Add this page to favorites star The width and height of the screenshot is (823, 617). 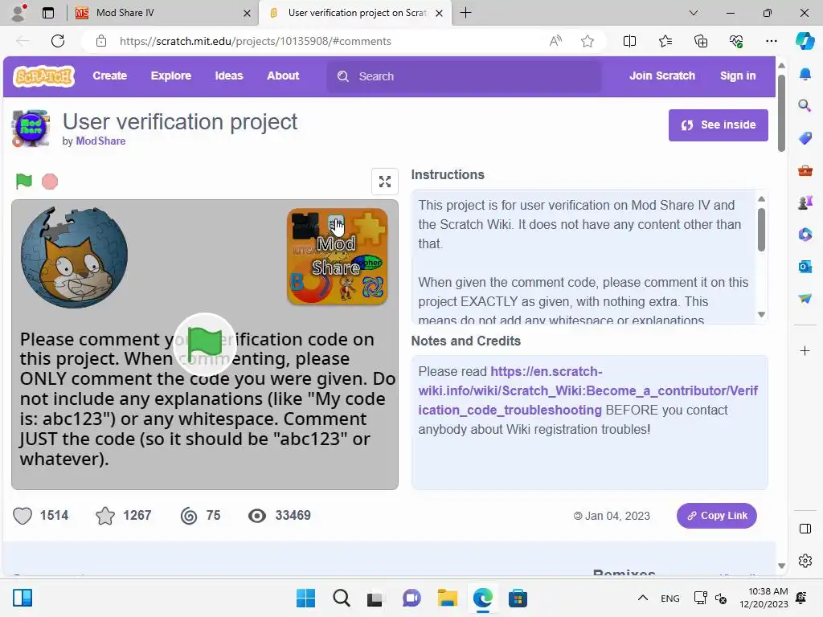tap(588, 41)
